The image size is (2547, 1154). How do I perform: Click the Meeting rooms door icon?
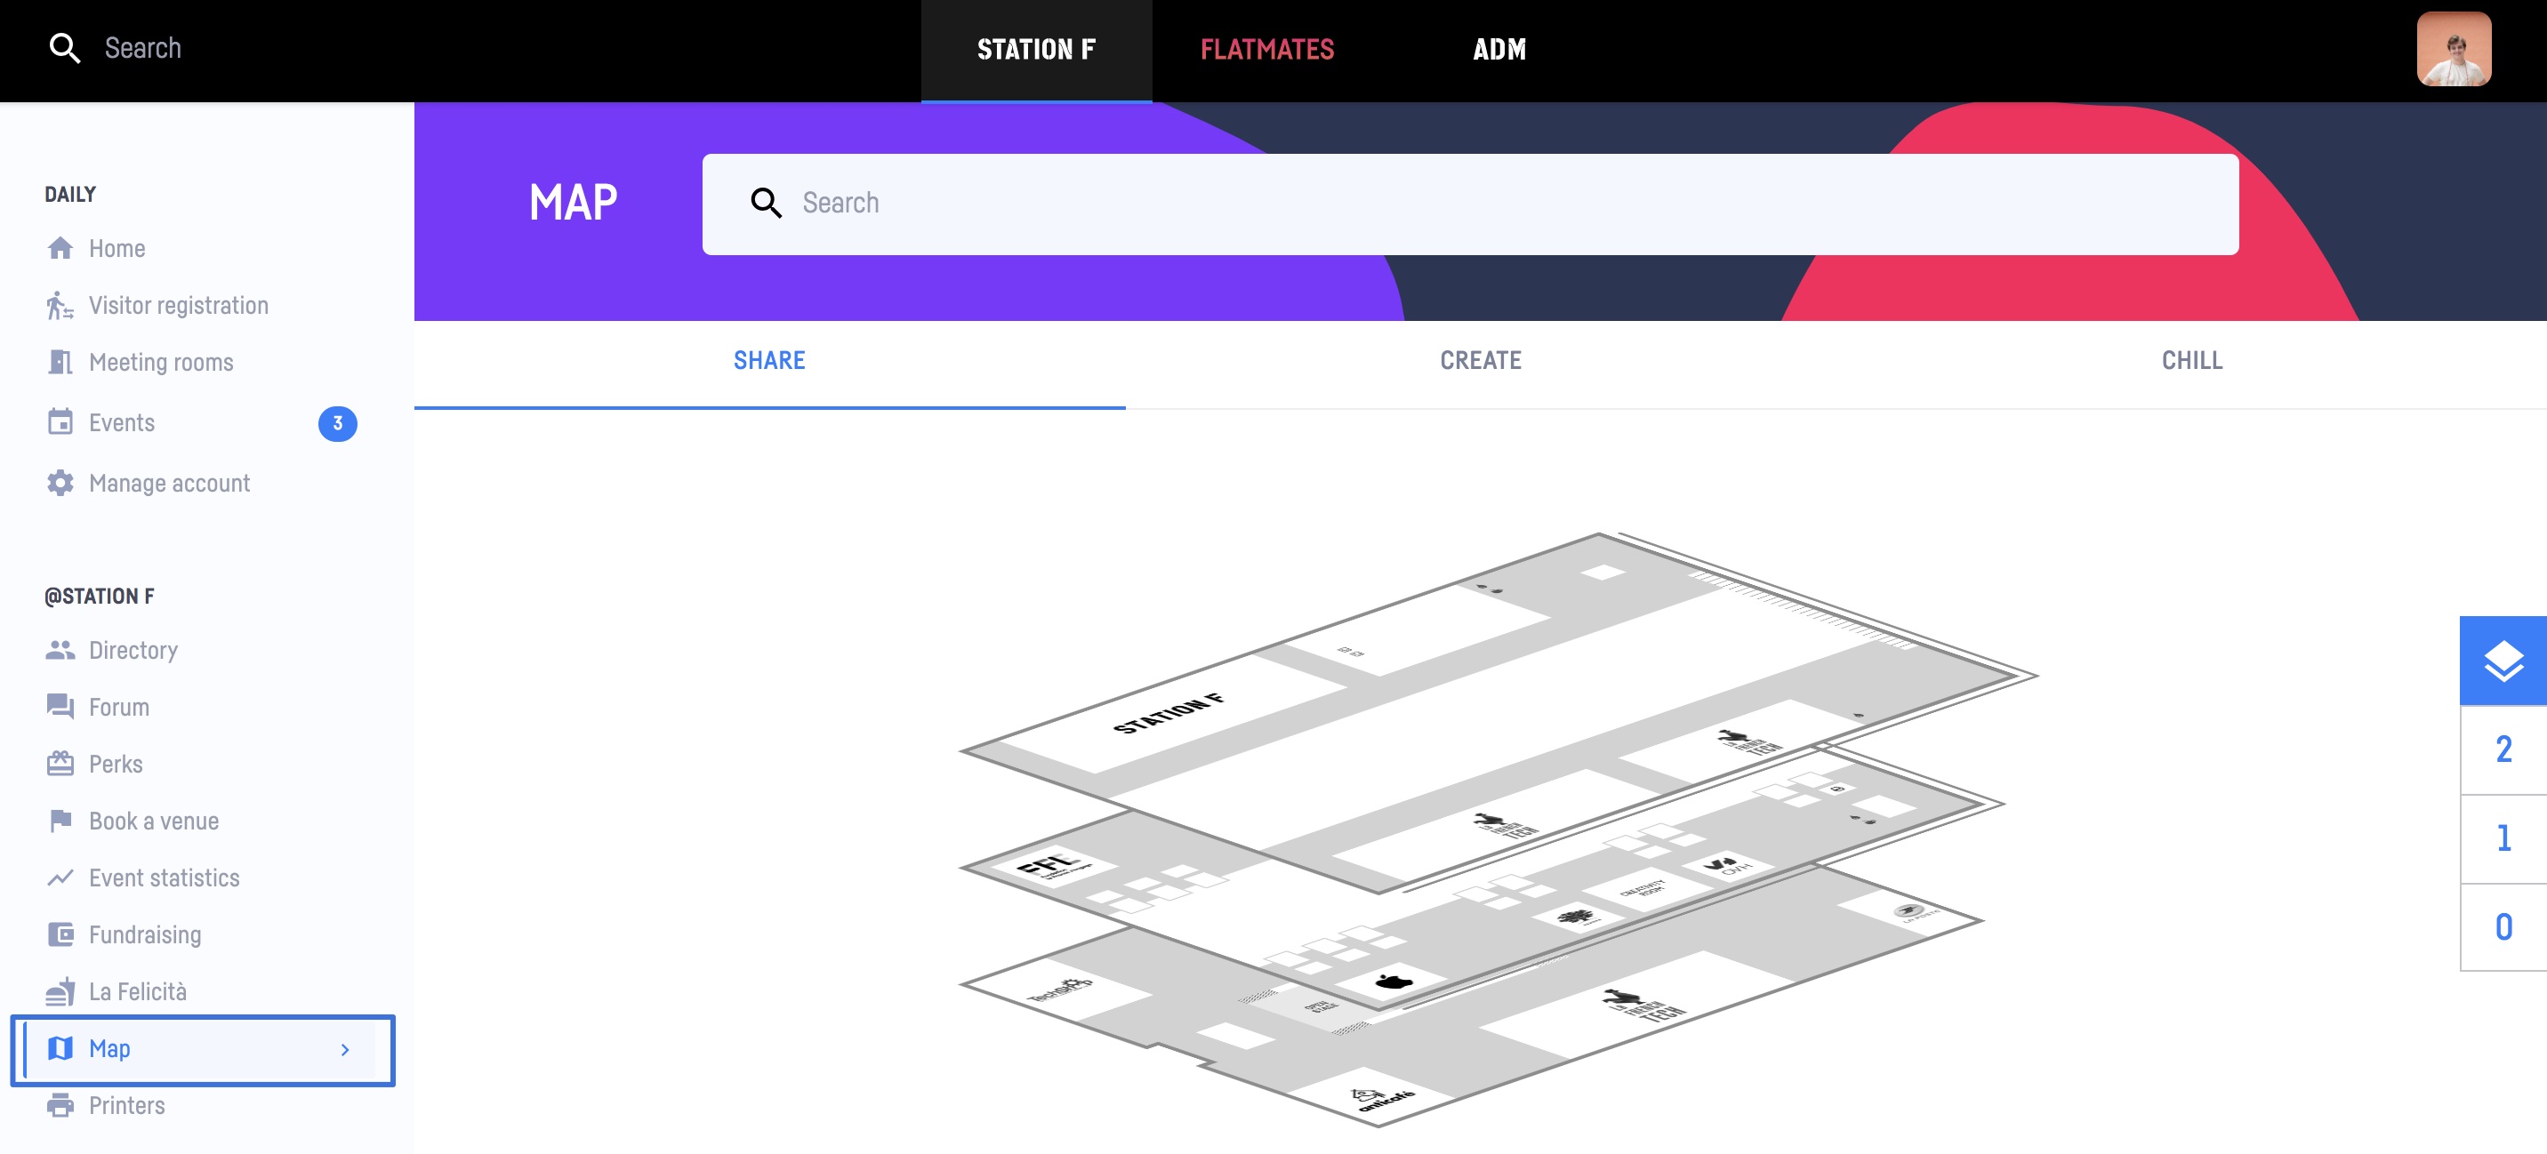pos(60,362)
